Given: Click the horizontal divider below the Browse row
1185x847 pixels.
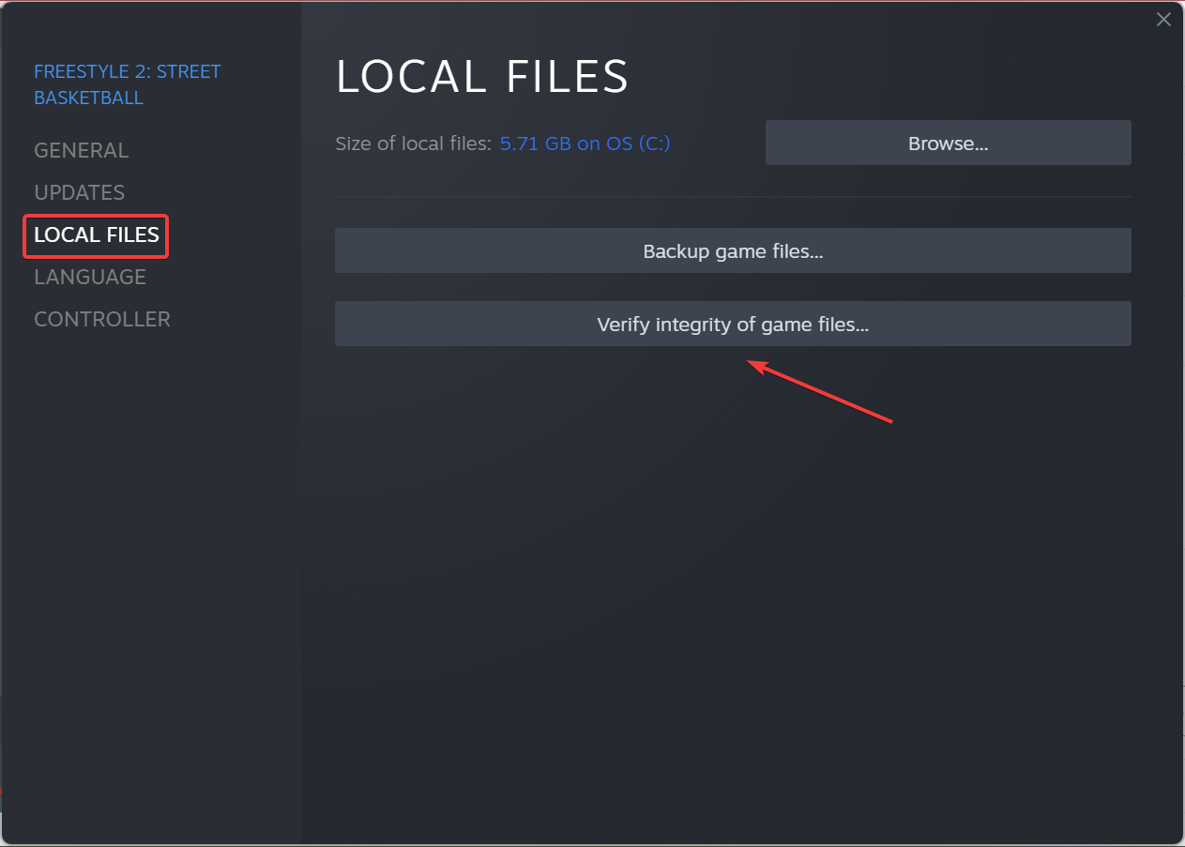Looking at the screenshot, I should pyautogui.click(x=733, y=197).
